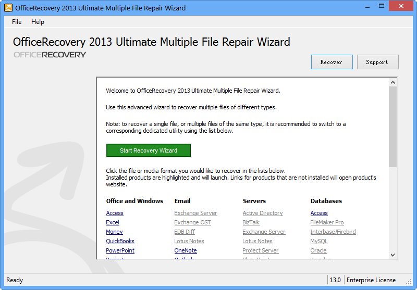Viewport: 417px width, 290px height.
Task: Click the Databases column heading
Action: (x=326, y=201)
